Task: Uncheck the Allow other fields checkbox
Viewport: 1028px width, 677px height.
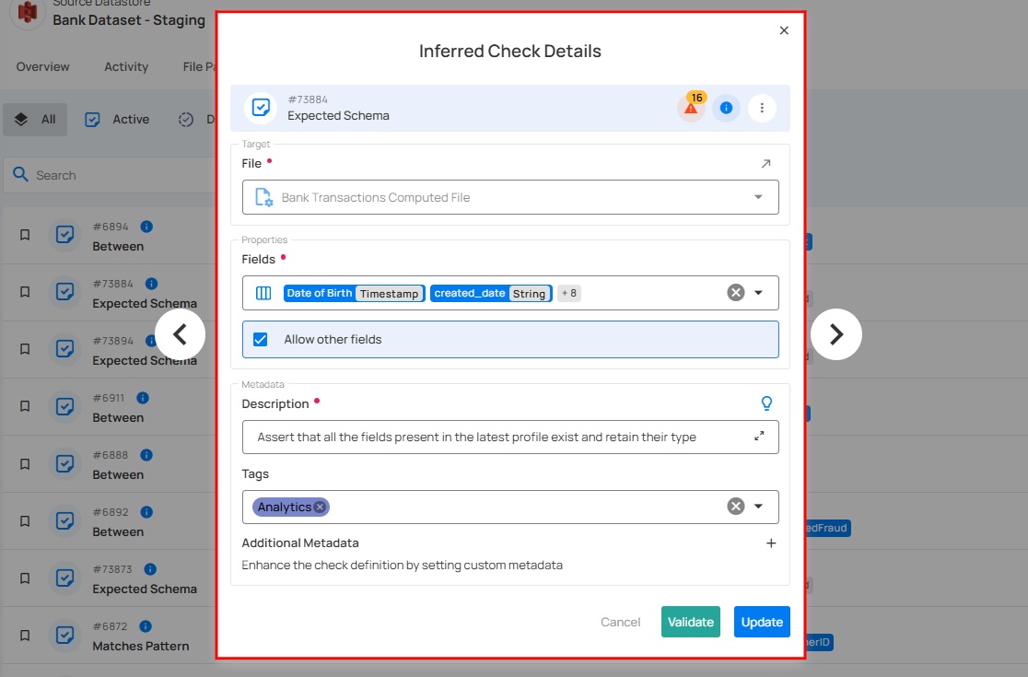Action: click(261, 339)
